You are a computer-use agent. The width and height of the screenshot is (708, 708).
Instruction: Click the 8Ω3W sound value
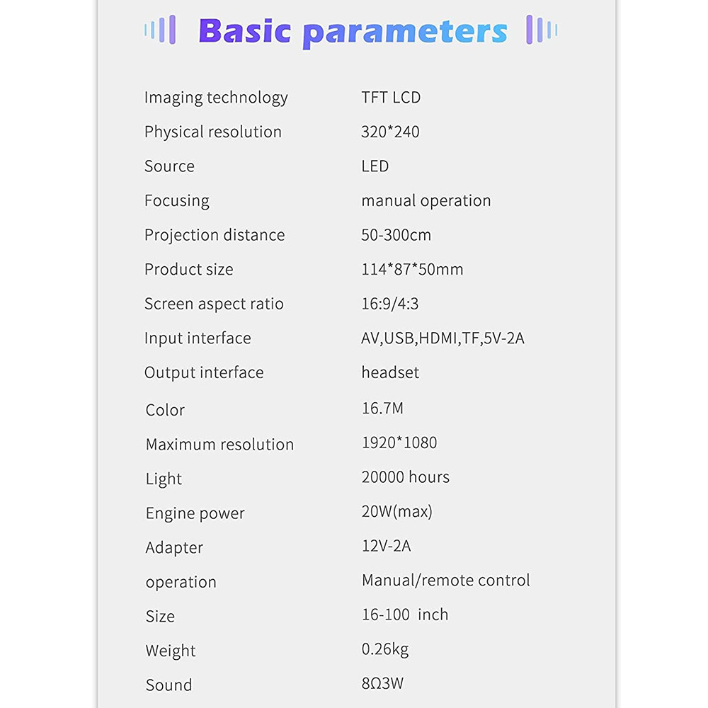382,683
